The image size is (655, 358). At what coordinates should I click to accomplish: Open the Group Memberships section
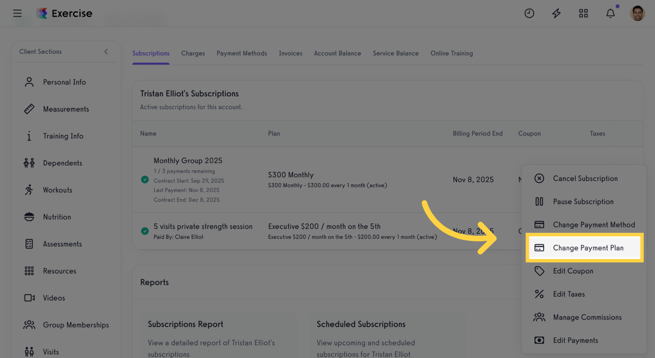point(76,324)
